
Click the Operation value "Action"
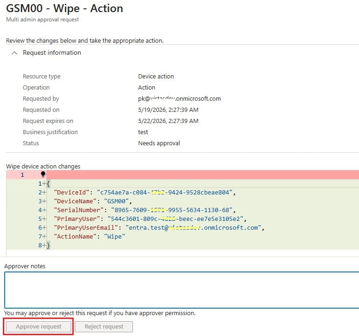point(146,88)
